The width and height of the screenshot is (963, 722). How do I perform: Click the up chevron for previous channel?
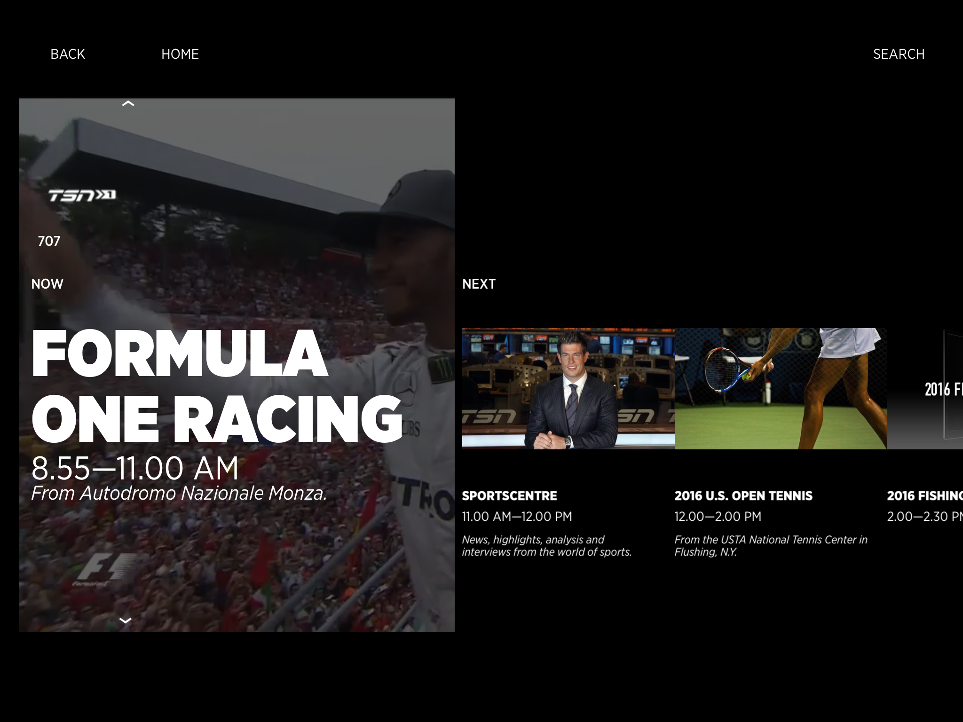[x=128, y=104]
